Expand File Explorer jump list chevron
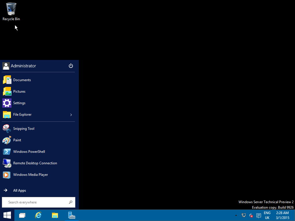This screenshot has width=295, height=221. pos(71,115)
